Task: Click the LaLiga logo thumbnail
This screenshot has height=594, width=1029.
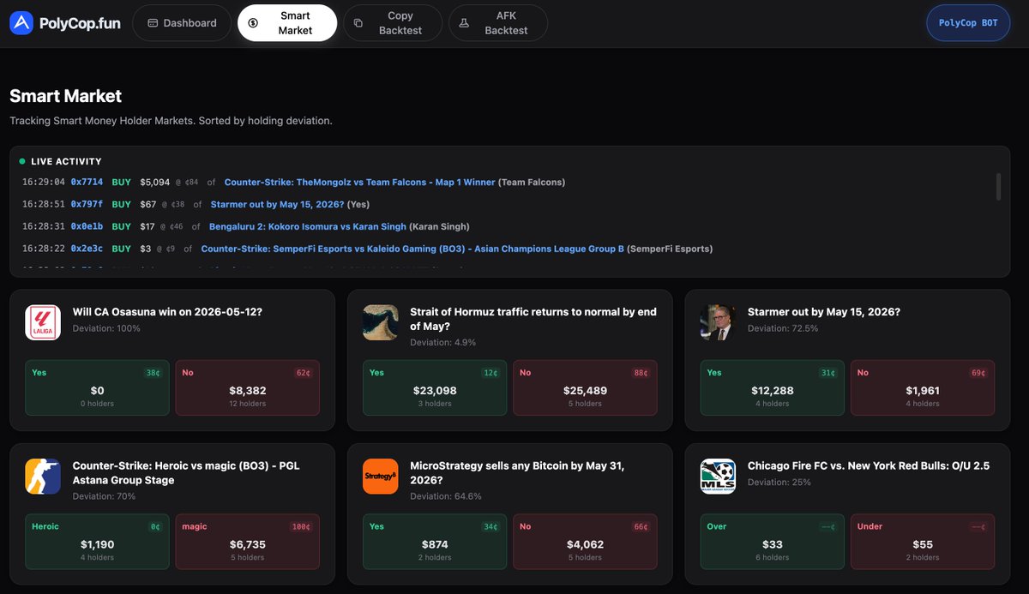Action: (x=43, y=322)
